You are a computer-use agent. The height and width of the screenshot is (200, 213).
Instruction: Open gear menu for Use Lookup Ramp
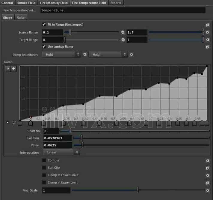pos(207,47)
